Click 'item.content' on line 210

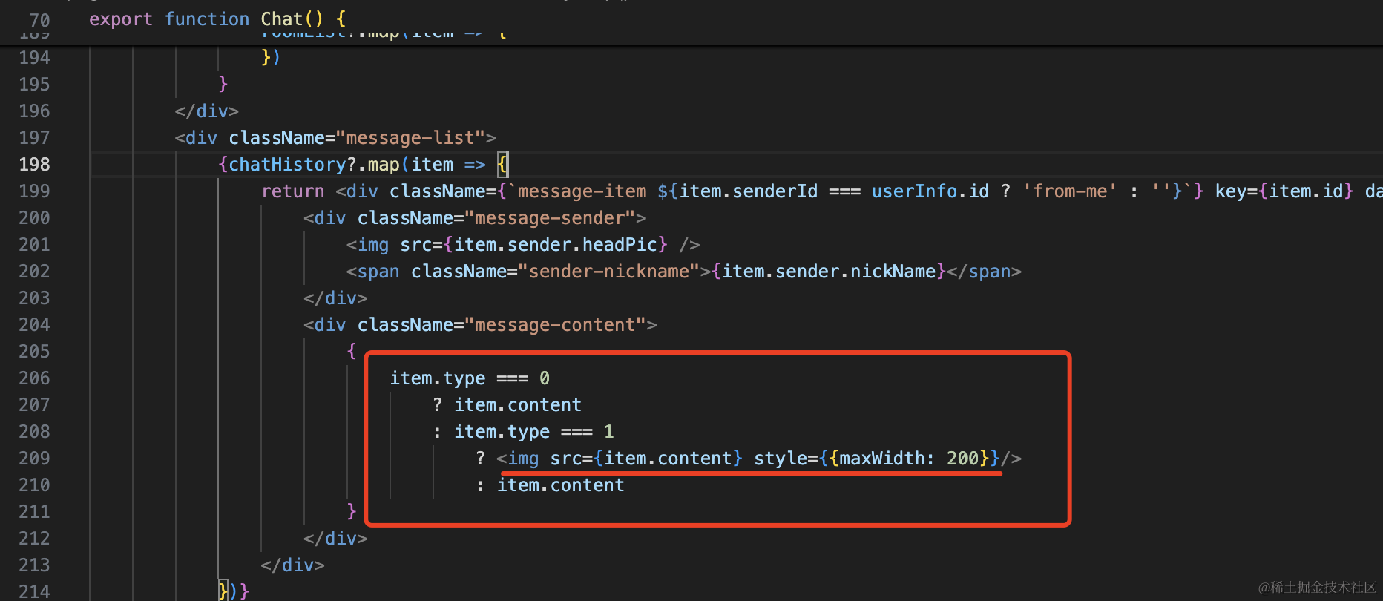(560, 485)
